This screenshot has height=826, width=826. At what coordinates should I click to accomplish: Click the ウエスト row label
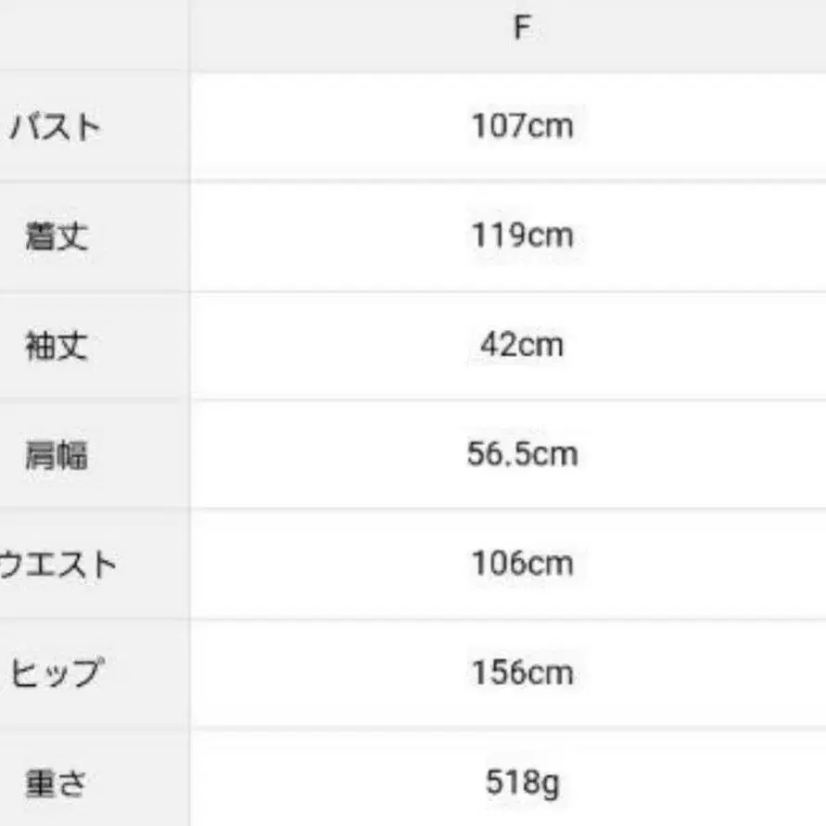(57, 565)
